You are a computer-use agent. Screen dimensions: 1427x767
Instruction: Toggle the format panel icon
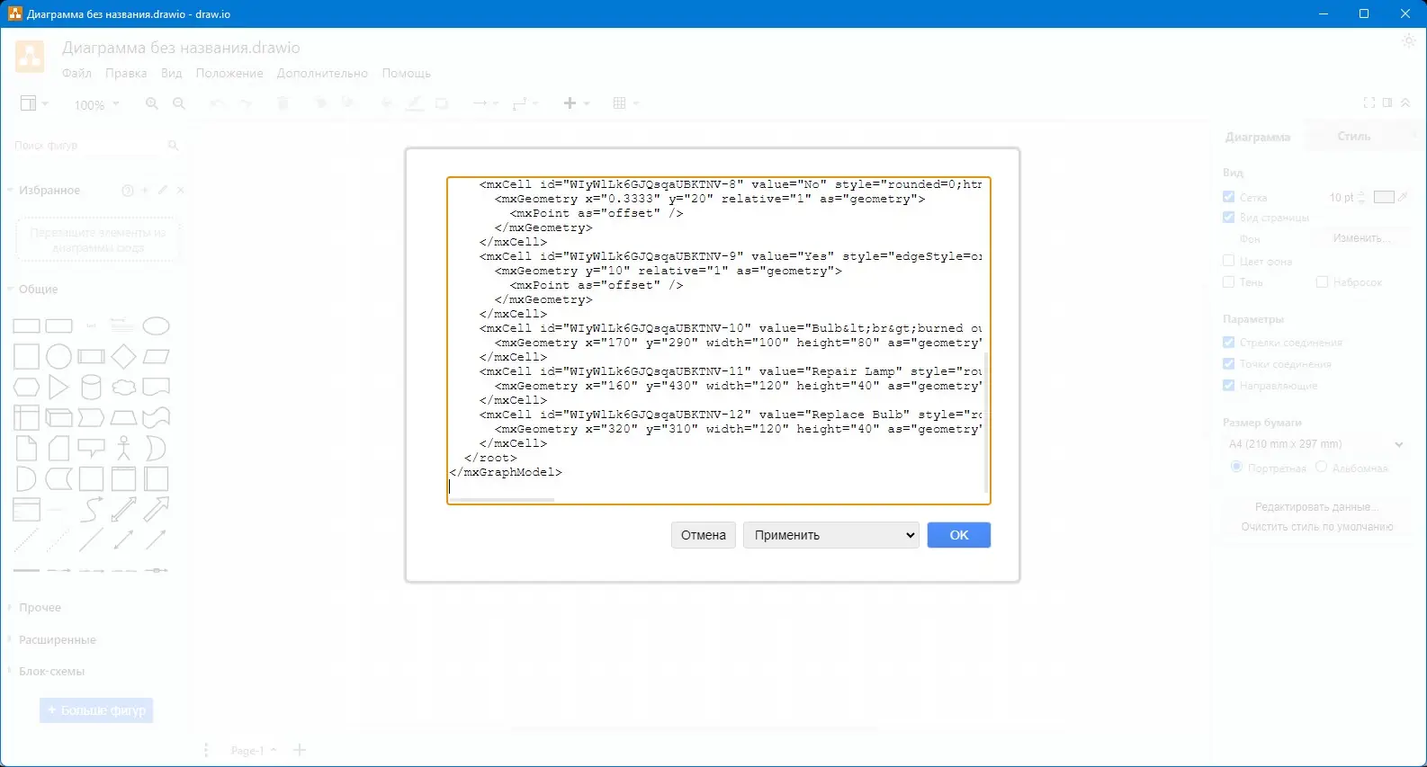[x=1387, y=103]
